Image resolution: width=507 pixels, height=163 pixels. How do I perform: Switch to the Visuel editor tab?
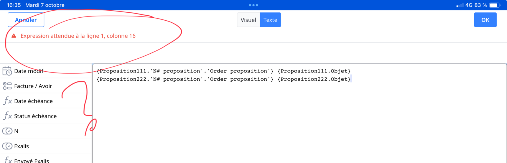pyautogui.click(x=248, y=20)
